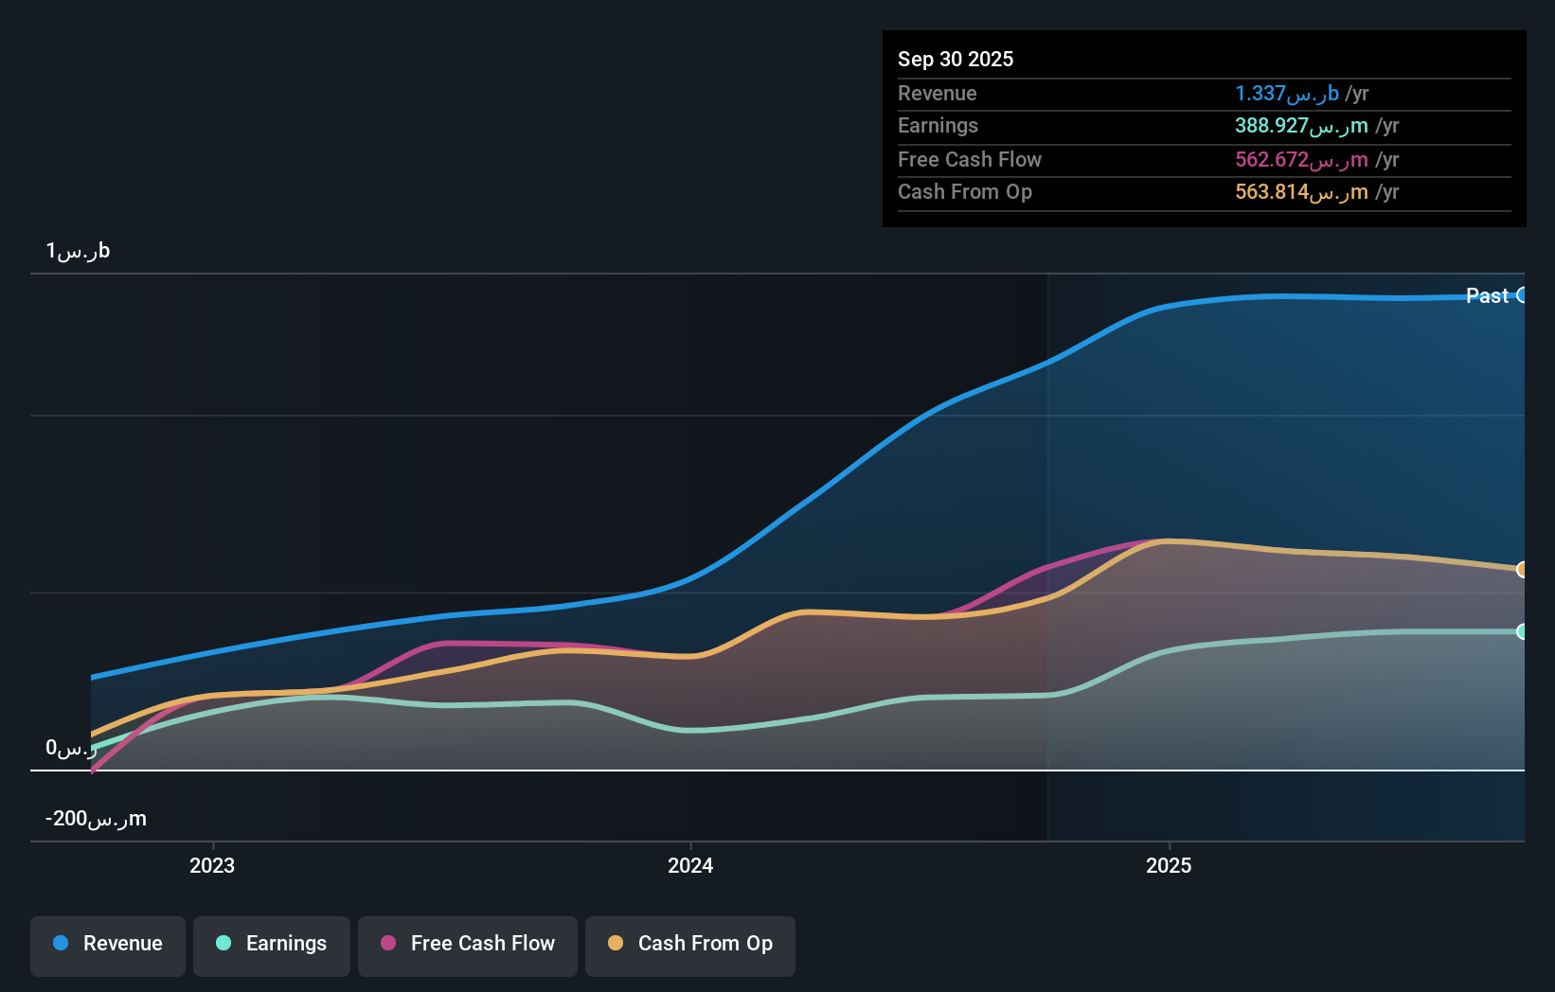
Task: Click the 2024 axis label on the timeline
Action: (x=690, y=864)
